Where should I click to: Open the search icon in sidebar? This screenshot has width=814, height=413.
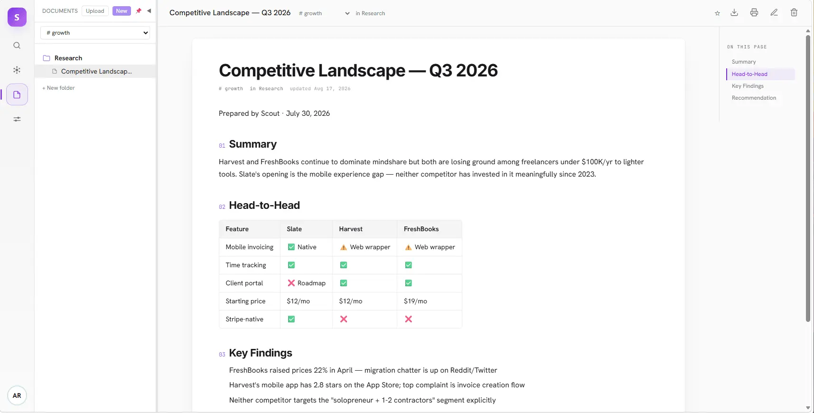click(17, 46)
